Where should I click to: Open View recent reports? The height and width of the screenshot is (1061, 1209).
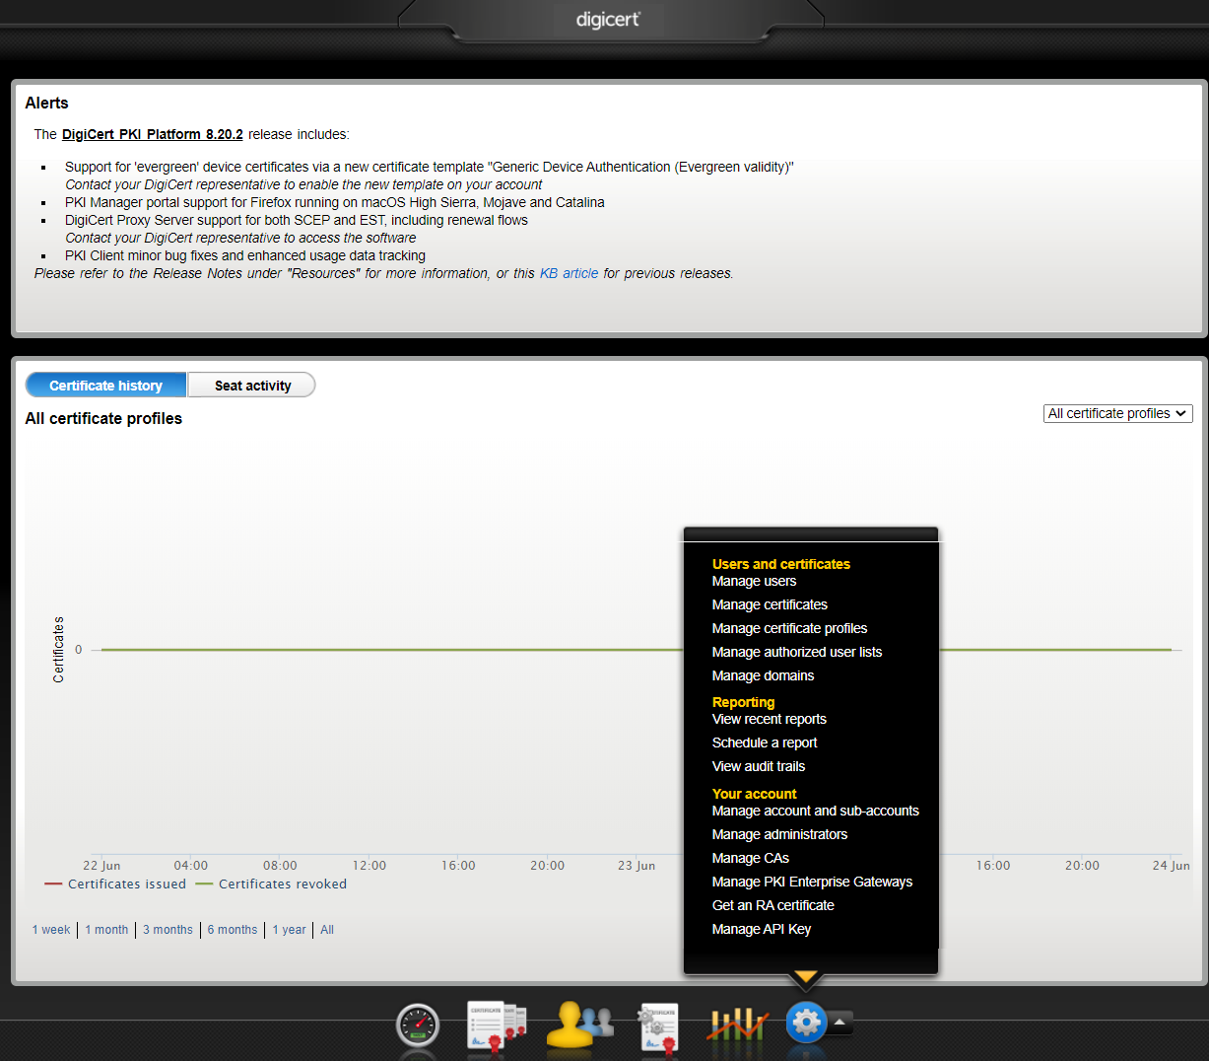(x=770, y=719)
